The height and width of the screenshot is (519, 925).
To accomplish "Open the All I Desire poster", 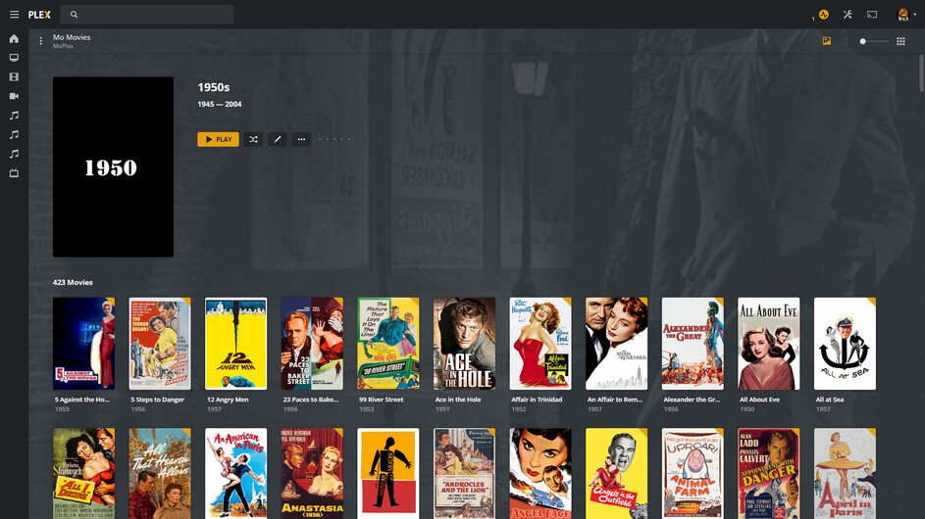I will [x=83, y=474].
